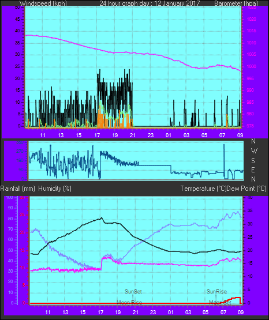Click the "Windspeed (kph)" chart title
This screenshot has width=269, height=320.
[43, 3]
